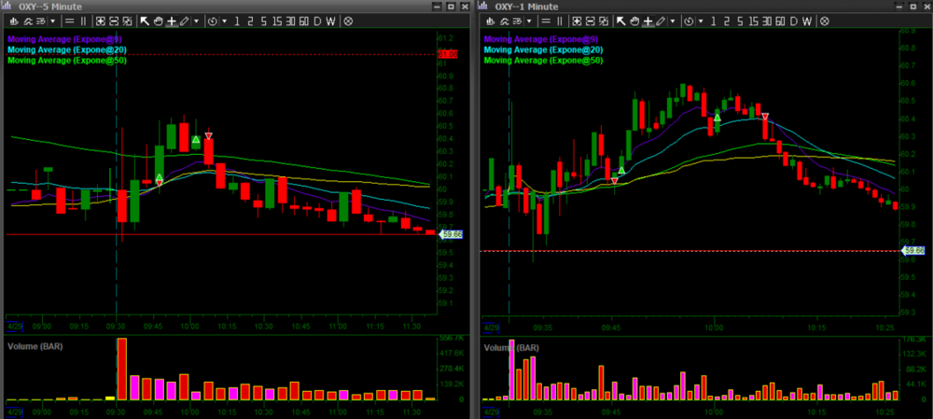Click Moving Average (Expone@50) label in 1 Minute chart

(541, 60)
